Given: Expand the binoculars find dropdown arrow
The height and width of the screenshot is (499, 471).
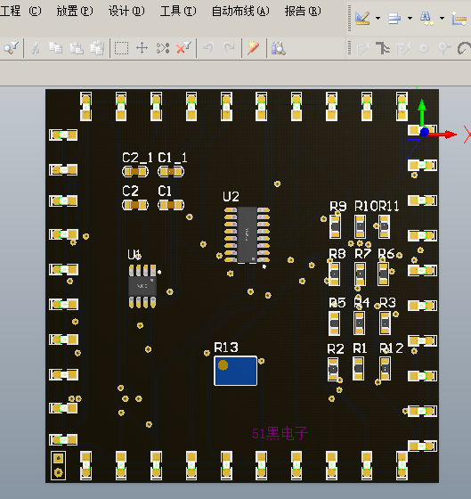Looking at the screenshot, I should coord(442,18).
